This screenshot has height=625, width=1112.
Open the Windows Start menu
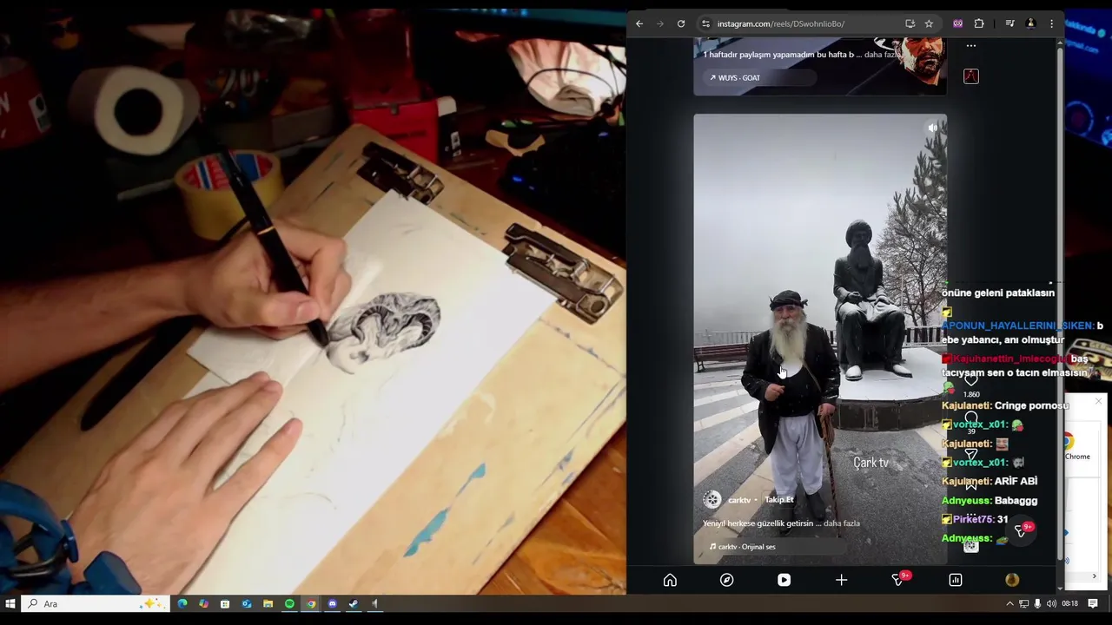[10, 603]
